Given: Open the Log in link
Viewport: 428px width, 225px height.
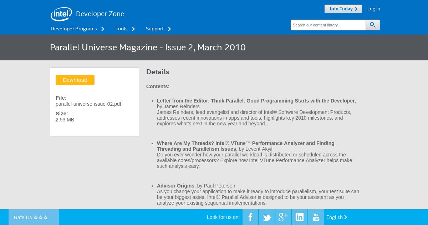Looking at the screenshot, I should [373, 9].
